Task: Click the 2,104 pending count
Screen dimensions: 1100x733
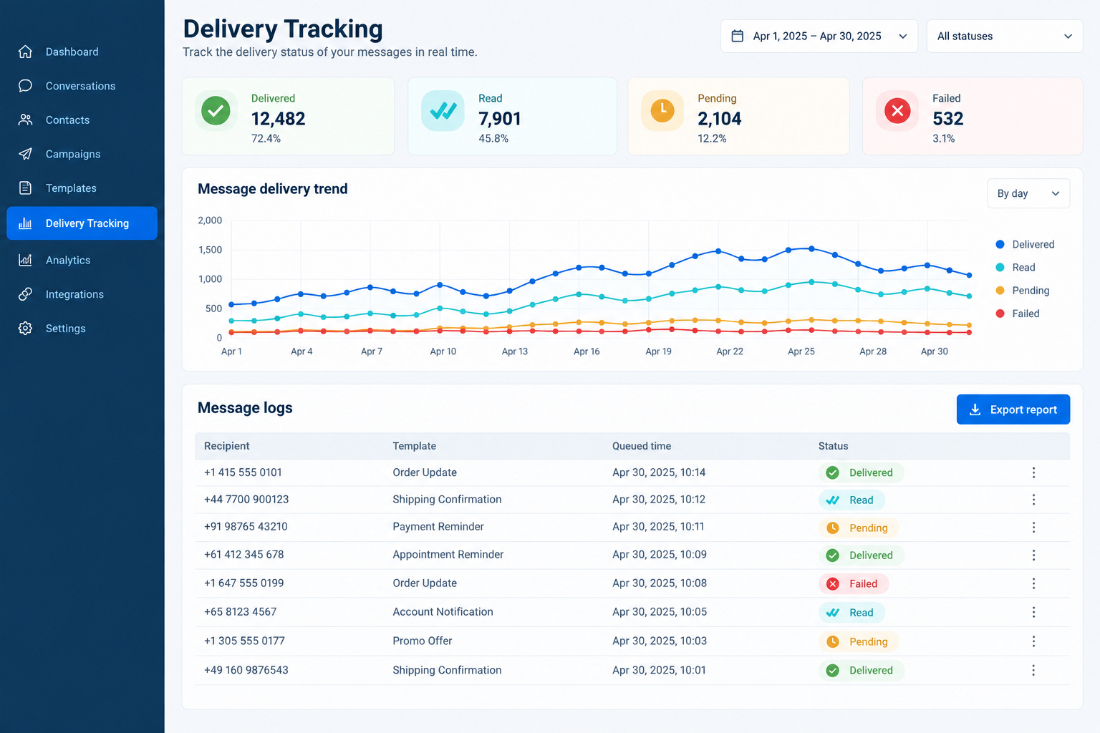Action: click(x=719, y=119)
